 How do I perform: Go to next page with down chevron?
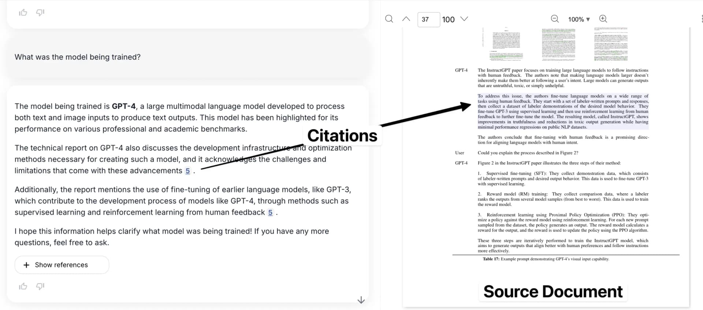click(x=464, y=19)
